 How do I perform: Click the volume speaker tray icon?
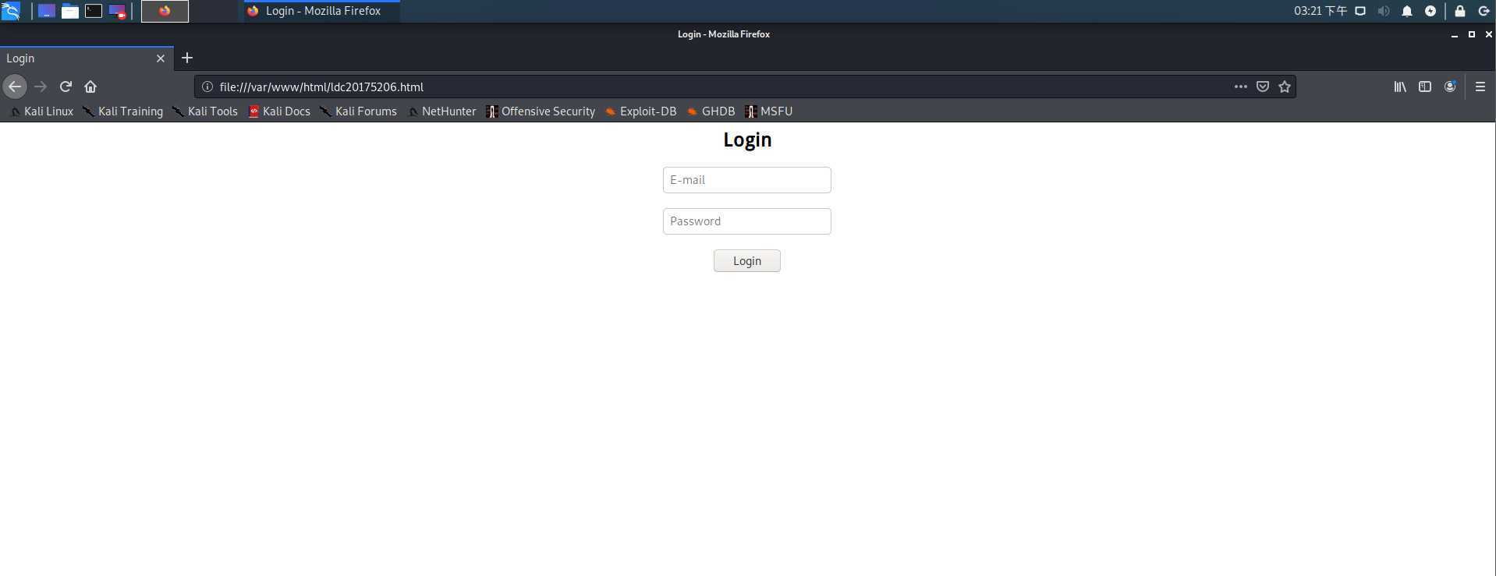pos(1384,11)
